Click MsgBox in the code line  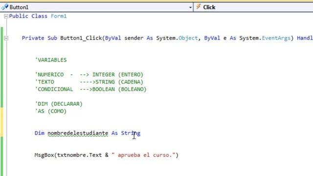coord(45,155)
